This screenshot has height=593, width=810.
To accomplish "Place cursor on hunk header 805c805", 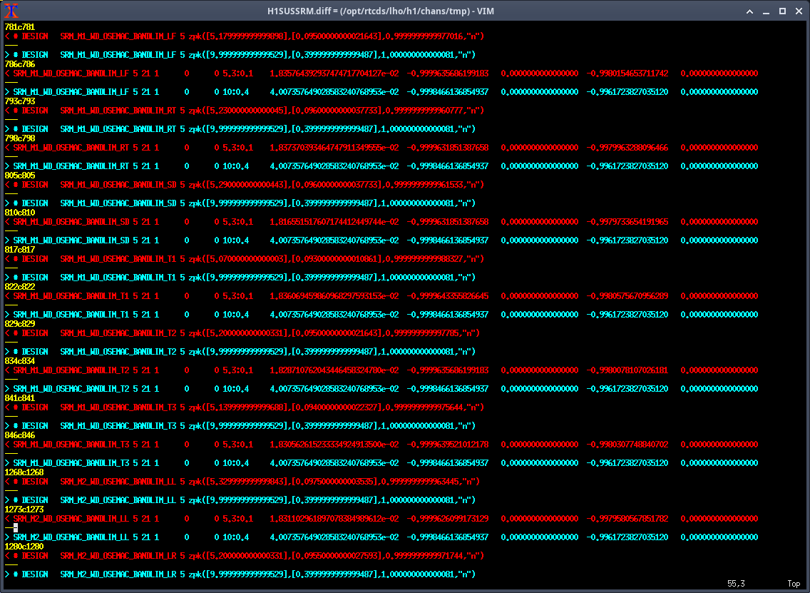I will coord(19,175).
